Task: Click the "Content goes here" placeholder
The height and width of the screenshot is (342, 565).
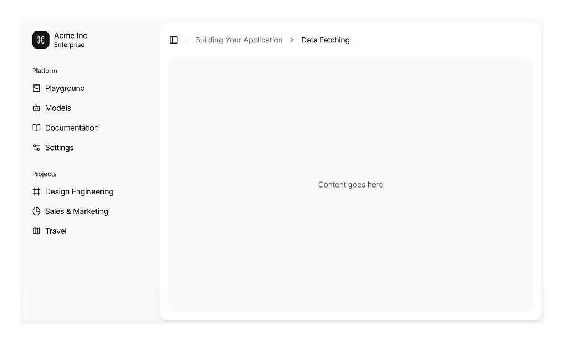Action: pyautogui.click(x=350, y=185)
